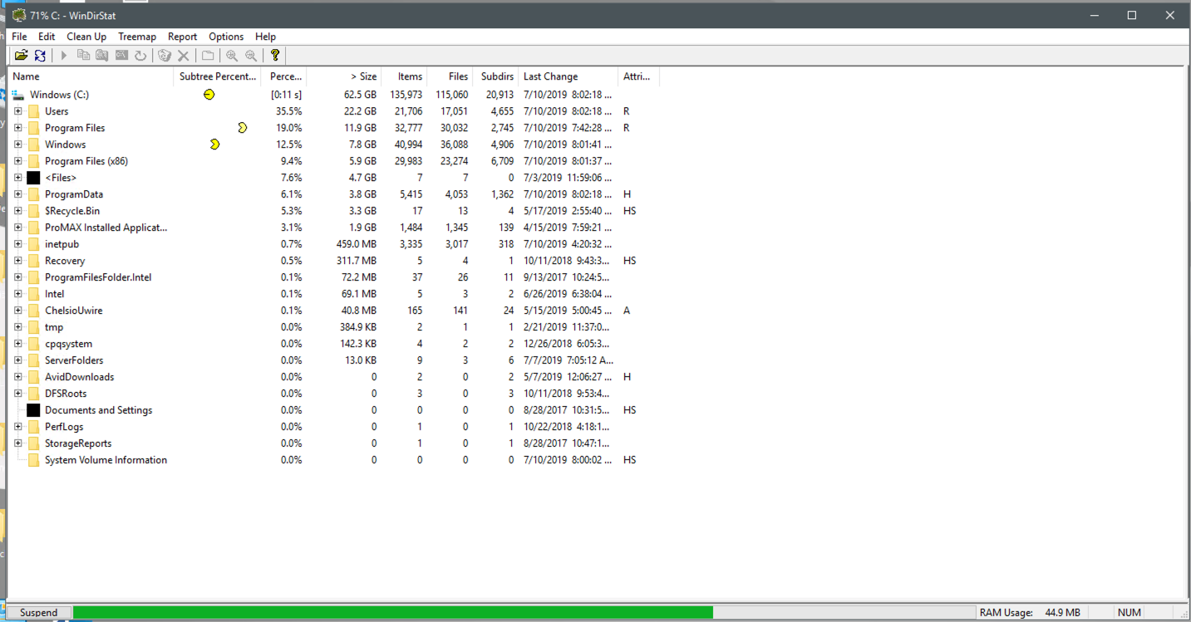Image resolution: width=1191 pixels, height=622 pixels.
Task: Click the permanent Delete X icon
Action: pos(184,56)
